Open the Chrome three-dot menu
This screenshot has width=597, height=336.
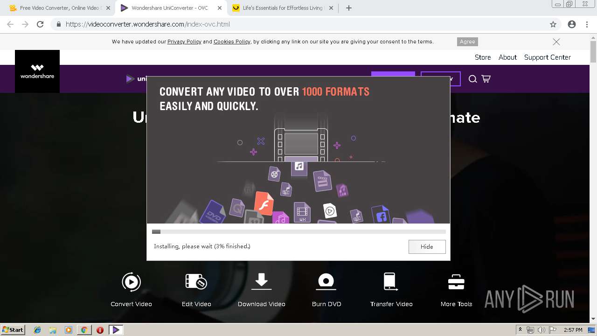pos(587,24)
